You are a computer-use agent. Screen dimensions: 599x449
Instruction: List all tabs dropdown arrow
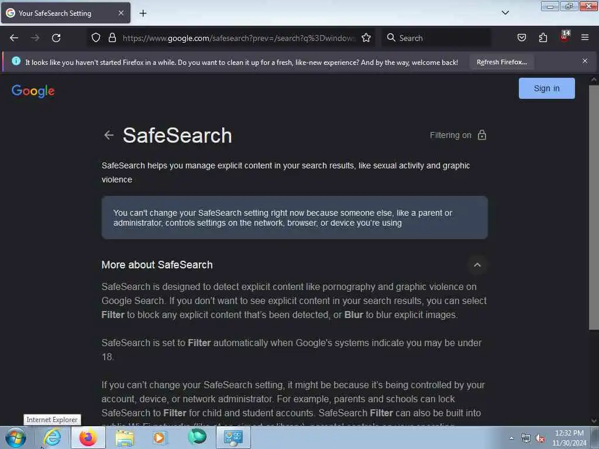coord(505,13)
